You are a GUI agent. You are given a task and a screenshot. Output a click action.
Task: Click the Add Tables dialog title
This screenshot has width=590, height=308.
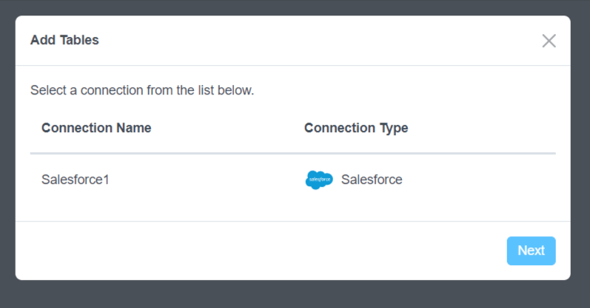64,40
